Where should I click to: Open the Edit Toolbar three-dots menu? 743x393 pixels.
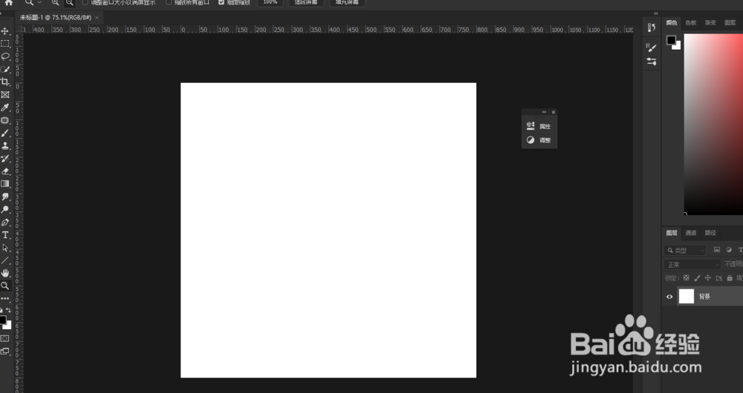(x=5, y=299)
